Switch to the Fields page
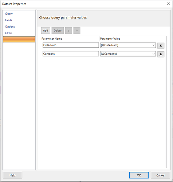The image size is (173, 182). tap(8, 20)
